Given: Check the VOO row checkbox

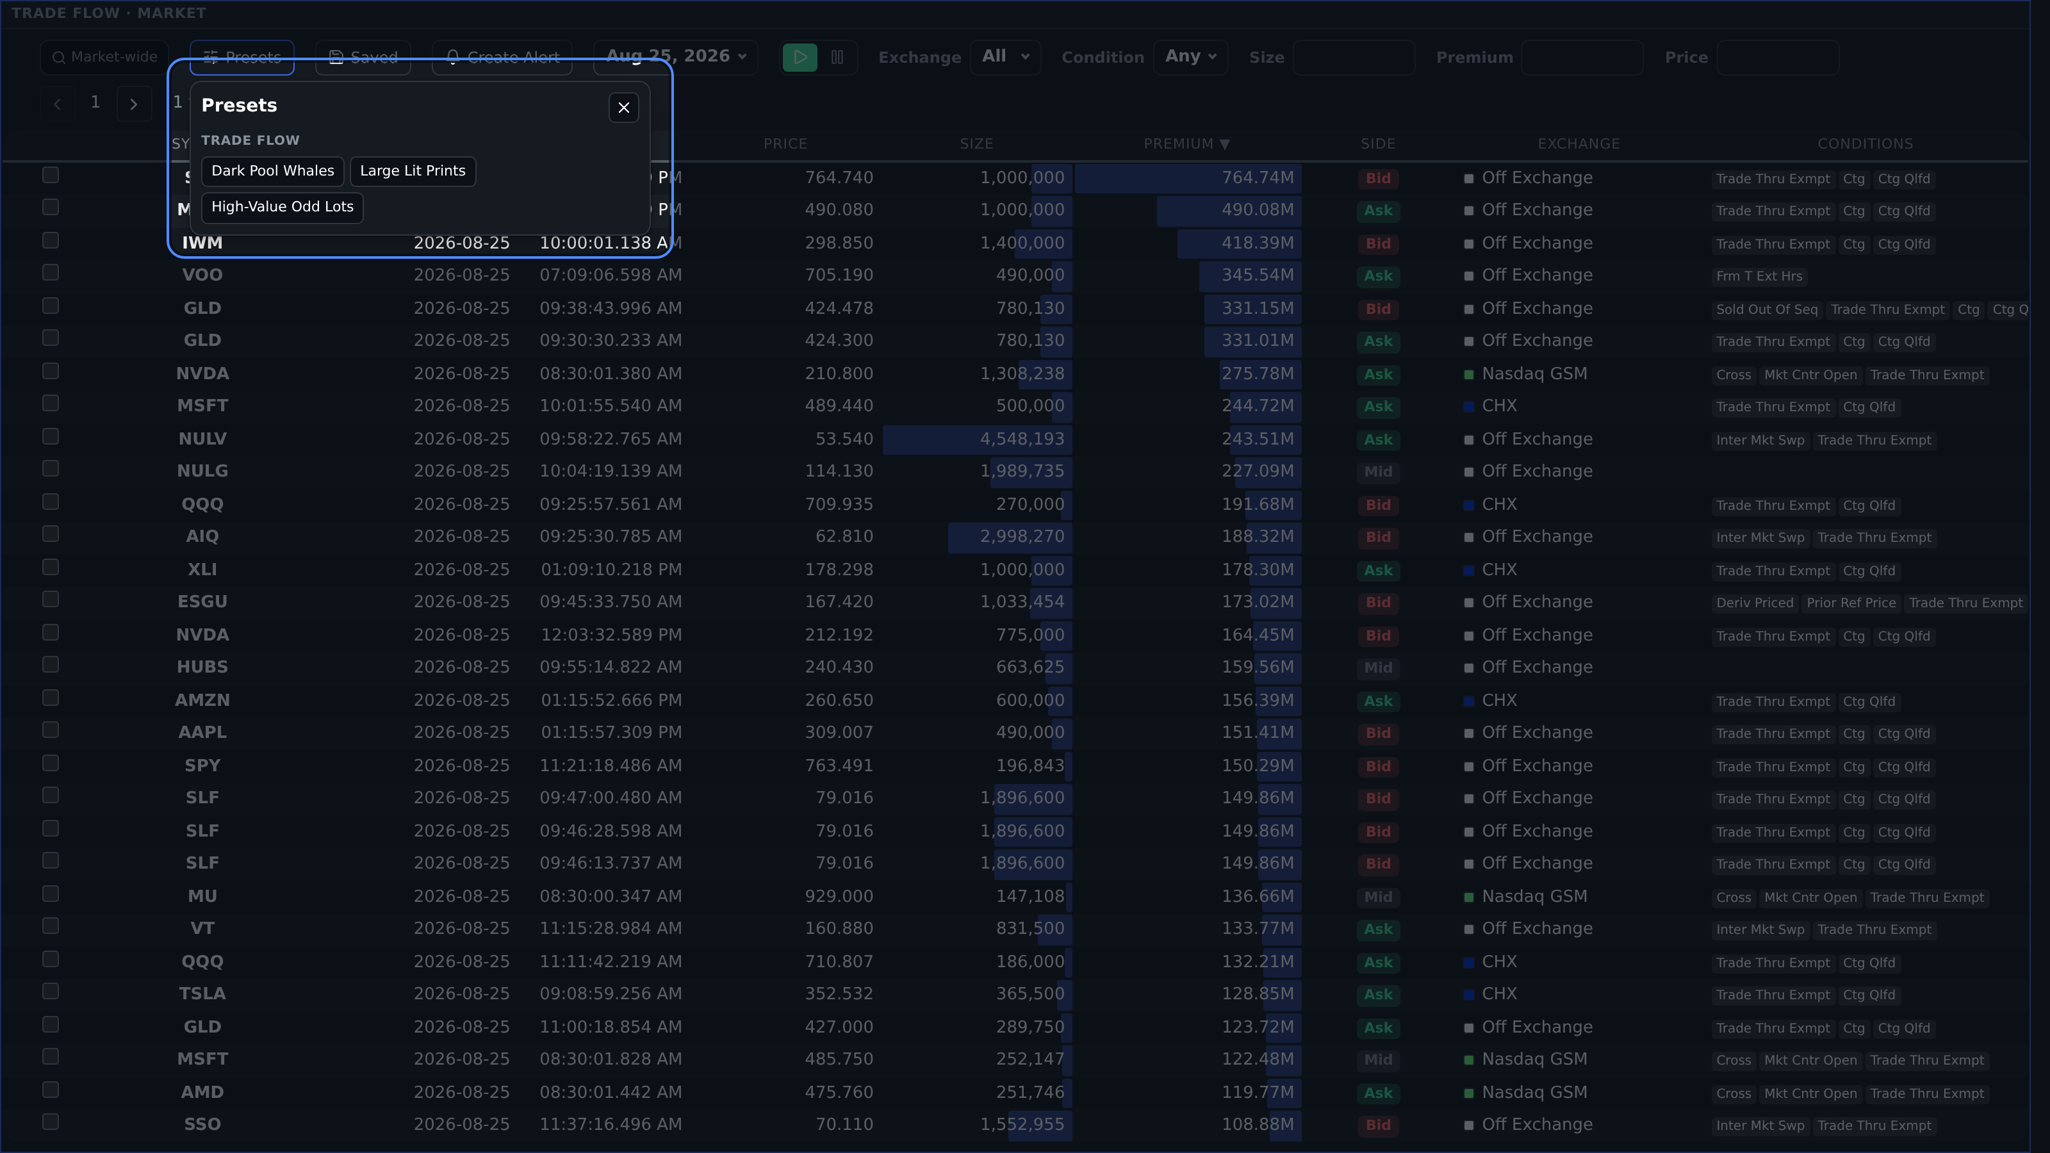Looking at the screenshot, I should click(50, 273).
